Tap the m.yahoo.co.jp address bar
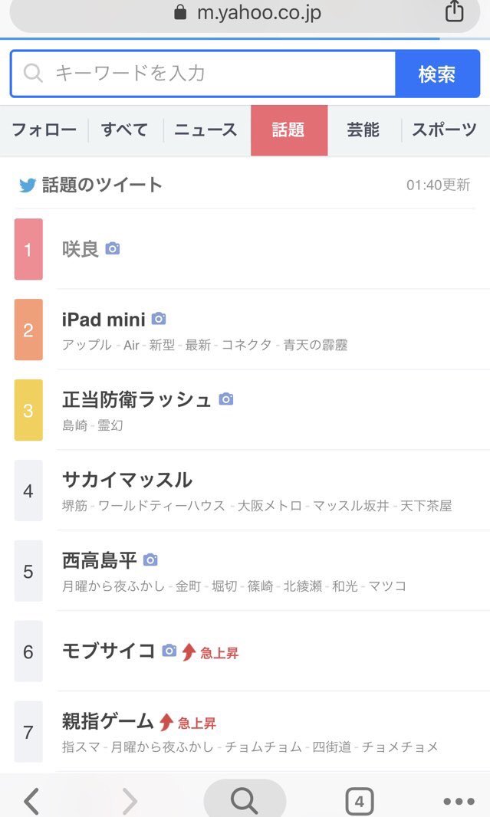Screen dimensions: 490x817 [x=245, y=13]
